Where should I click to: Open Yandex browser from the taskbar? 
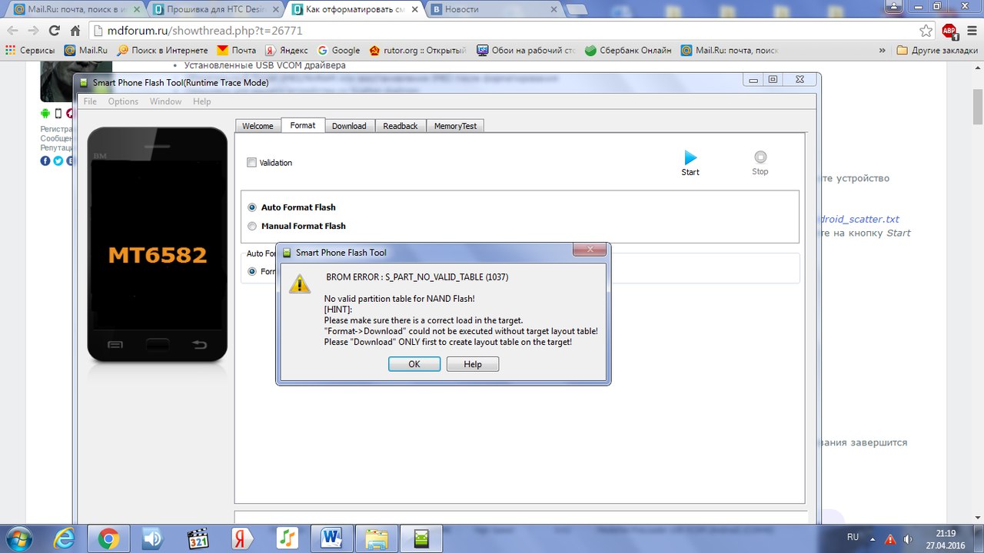[x=243, y=538]
